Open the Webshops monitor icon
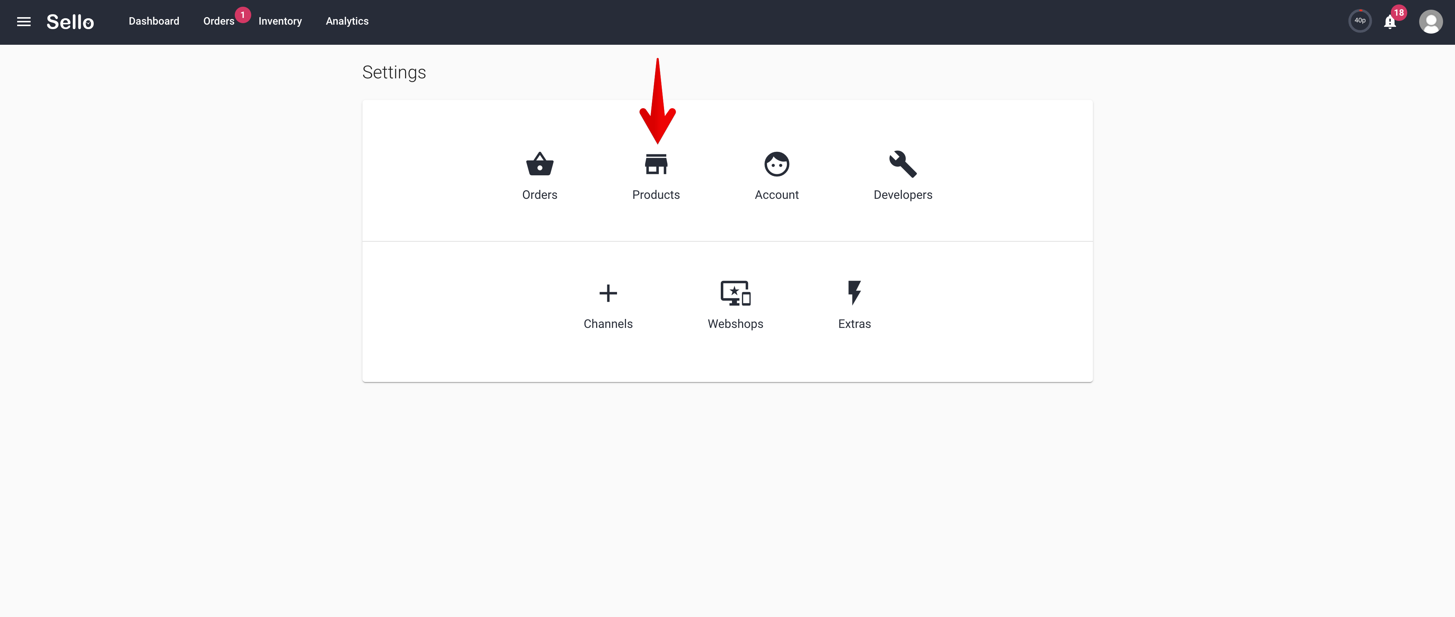This screenshot has height=617, width=1455. coord(735,294)
